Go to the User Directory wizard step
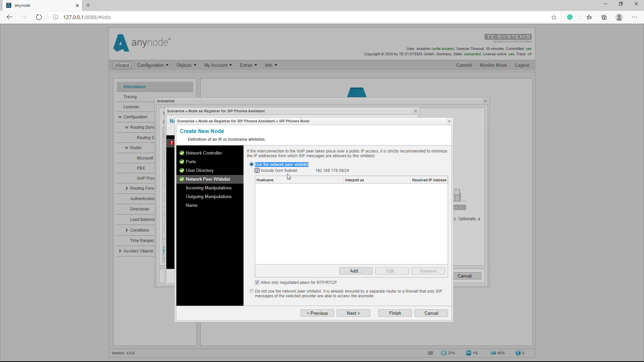This screenshot has width=644, height=362. point(200,170)
